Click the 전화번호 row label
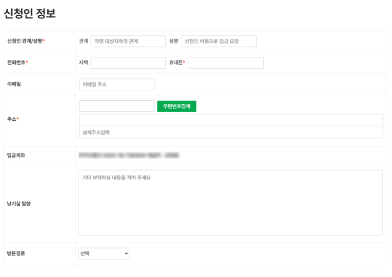The width and height of the screenshot is (392, 277). point(17,63)
